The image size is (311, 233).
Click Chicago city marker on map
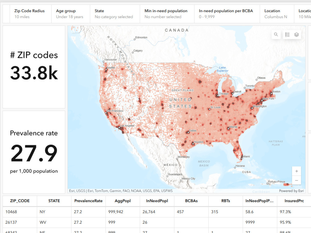coord(218,95)
